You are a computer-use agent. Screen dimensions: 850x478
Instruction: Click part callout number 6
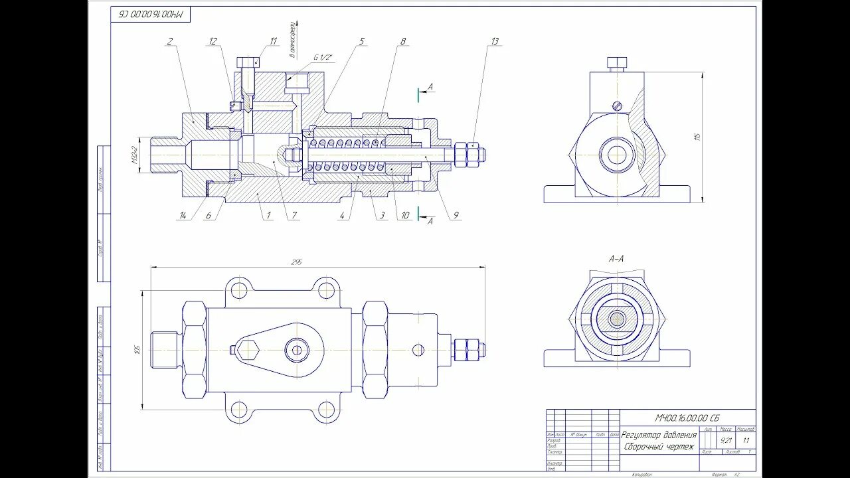coord(208,215)
